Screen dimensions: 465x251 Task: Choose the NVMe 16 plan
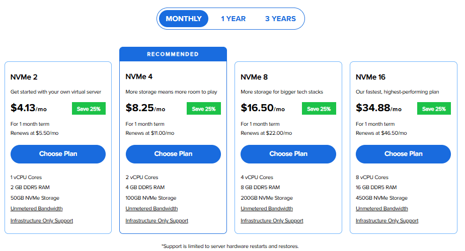(x=404, y=154)
